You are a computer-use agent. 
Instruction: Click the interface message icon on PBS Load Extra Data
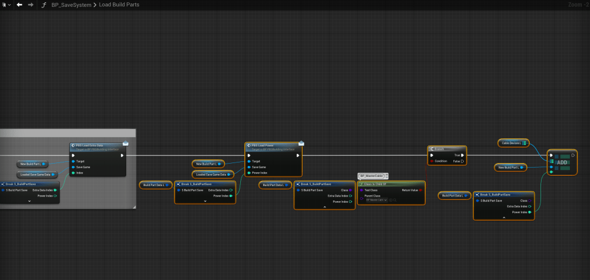click(125, 143)
